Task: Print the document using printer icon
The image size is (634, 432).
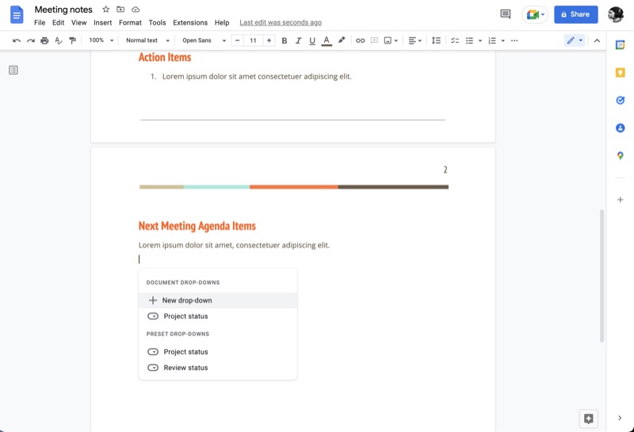Action: [x=44, y=40]
